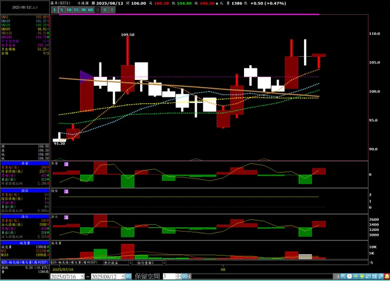Click scroll-right arrow of chart scrollbar
The width and height of the screenshot is (390, 281).
(x=338, y=276)
